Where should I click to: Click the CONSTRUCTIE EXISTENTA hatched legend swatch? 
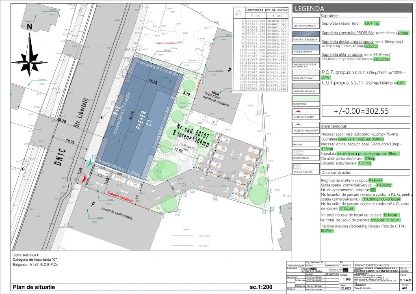tap(305, 34)
